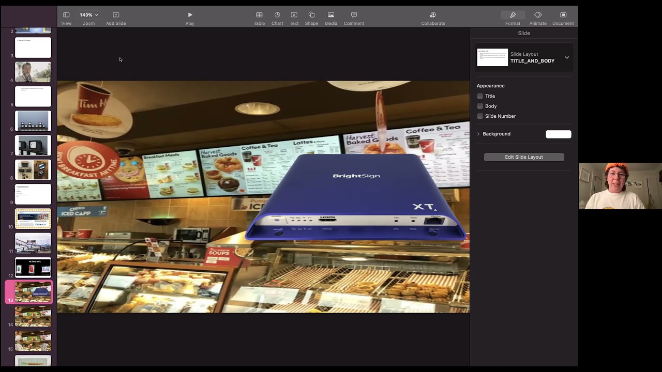Click the BrightSign player image on slide
This screenshot has width=662, height=372.
[x=355, y=198]
